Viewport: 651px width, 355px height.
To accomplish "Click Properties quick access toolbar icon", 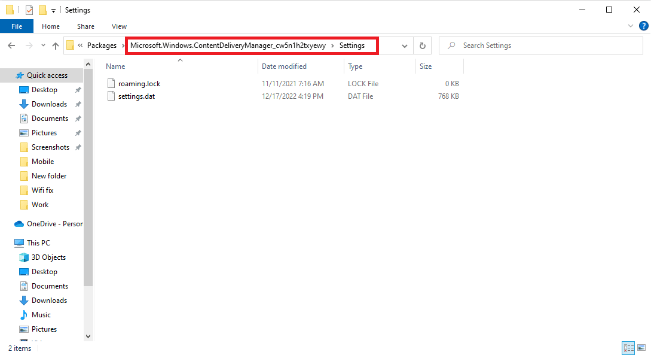I will tap(29, 10).
